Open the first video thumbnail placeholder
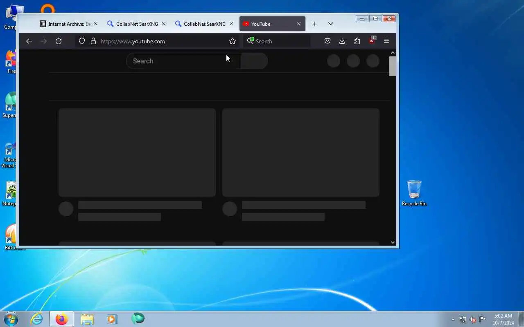524x327 pixels. point(137,152)
